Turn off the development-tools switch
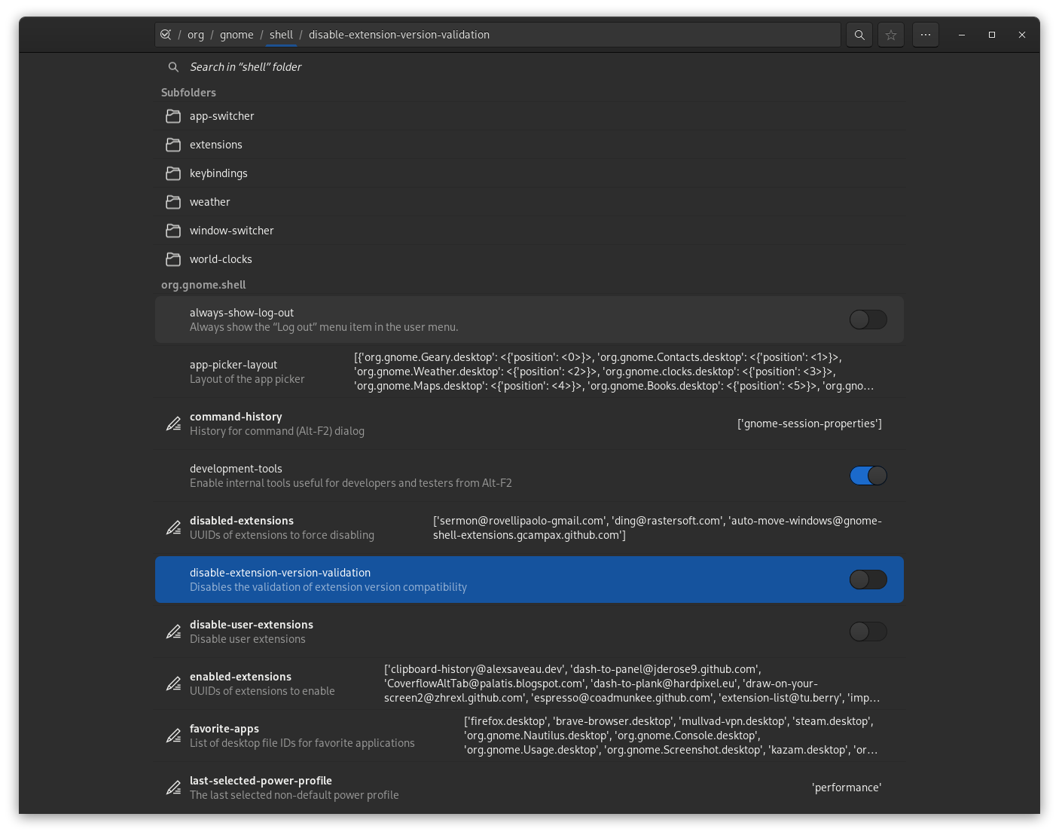Screen dimensions: 1059x835 (868, 476)
